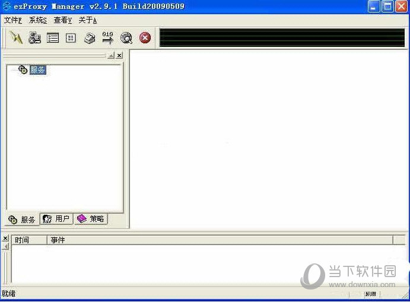Select the 服务 tree node
This screenshot has width=410, height=302.
[38, 70]
